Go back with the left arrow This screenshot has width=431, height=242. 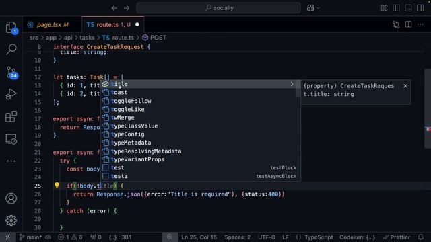pyautogui.click(x=114, y=8)
